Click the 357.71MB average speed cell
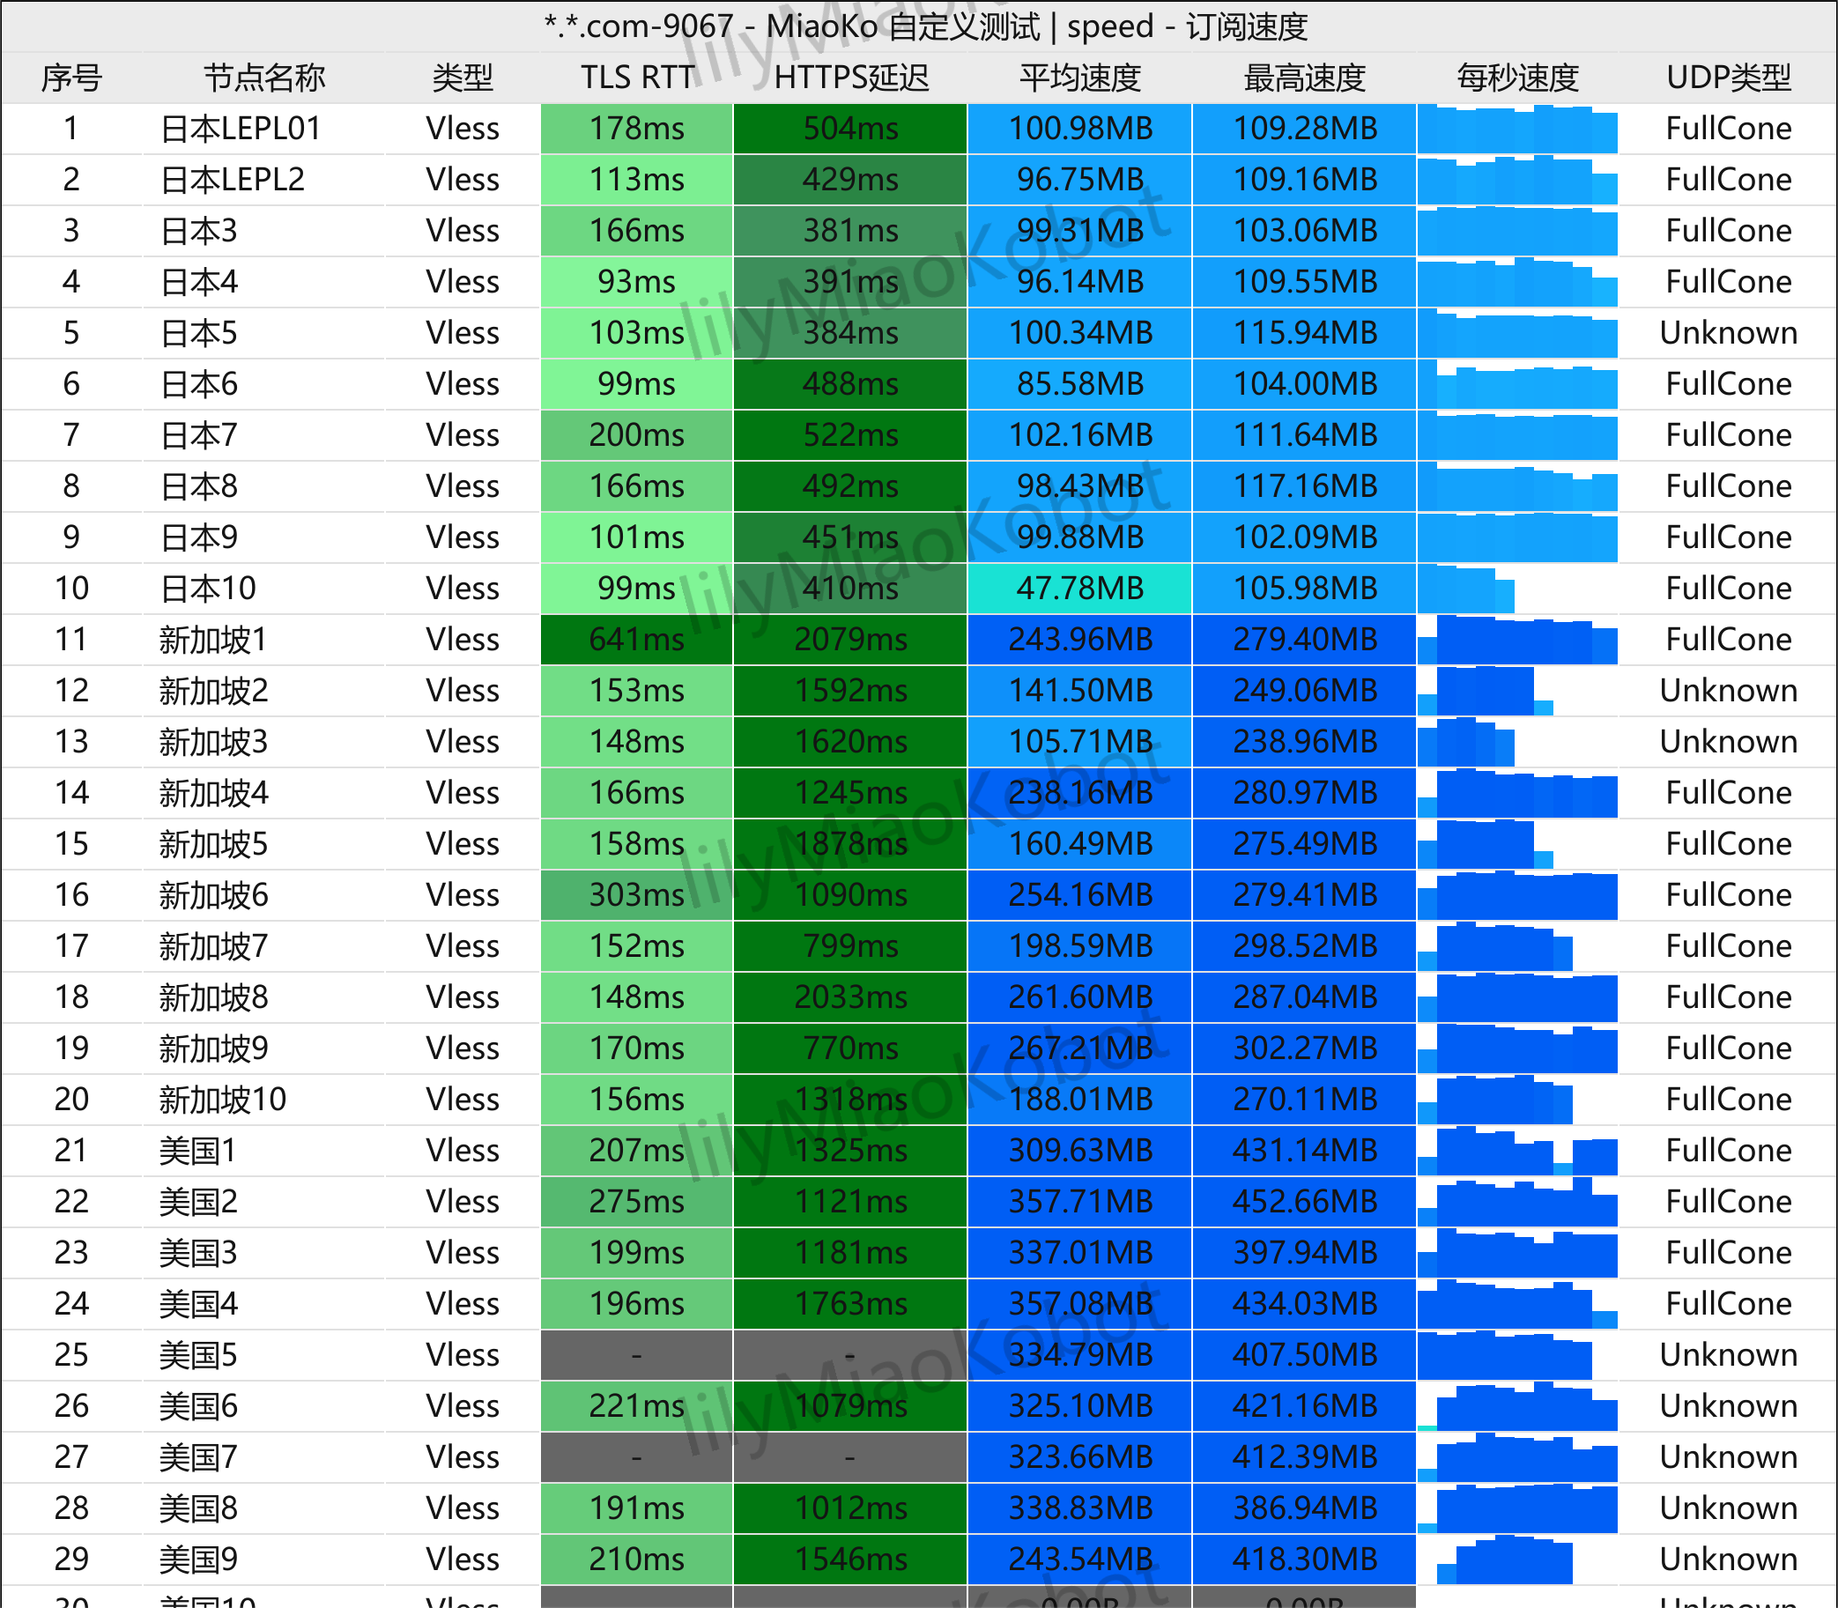The width and height of the screenshot is (1838, 1608). tap(1079, 1203)
